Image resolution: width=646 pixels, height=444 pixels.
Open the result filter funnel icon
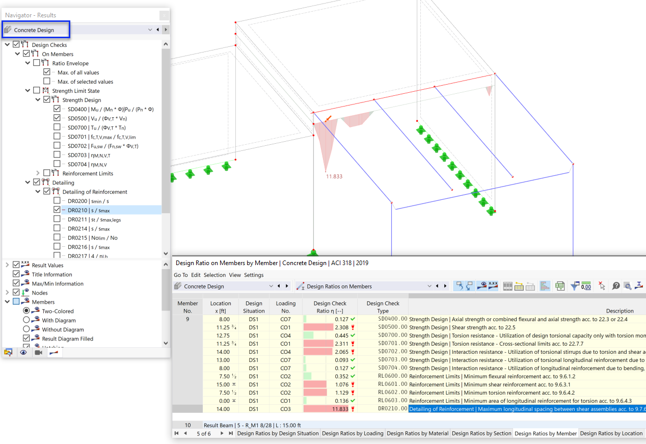point(575,286)
